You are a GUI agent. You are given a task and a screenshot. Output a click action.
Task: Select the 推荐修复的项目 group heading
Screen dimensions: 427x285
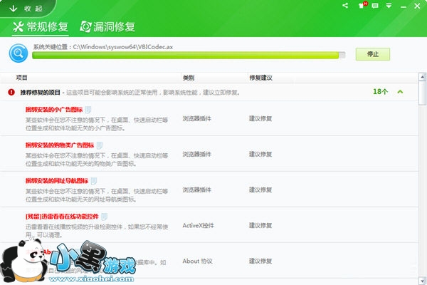point(41,93)
